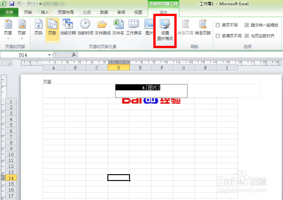Switch to the Review (审阅) tab
The image size is (283, 200).
click(x=121, y=12)
